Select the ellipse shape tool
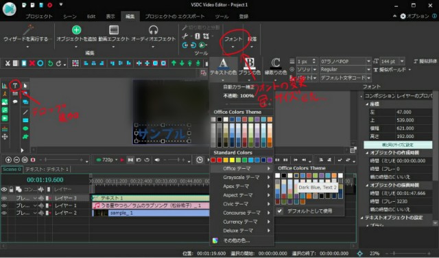The width and height of the screenshot is (439, 258). point(25,128)
